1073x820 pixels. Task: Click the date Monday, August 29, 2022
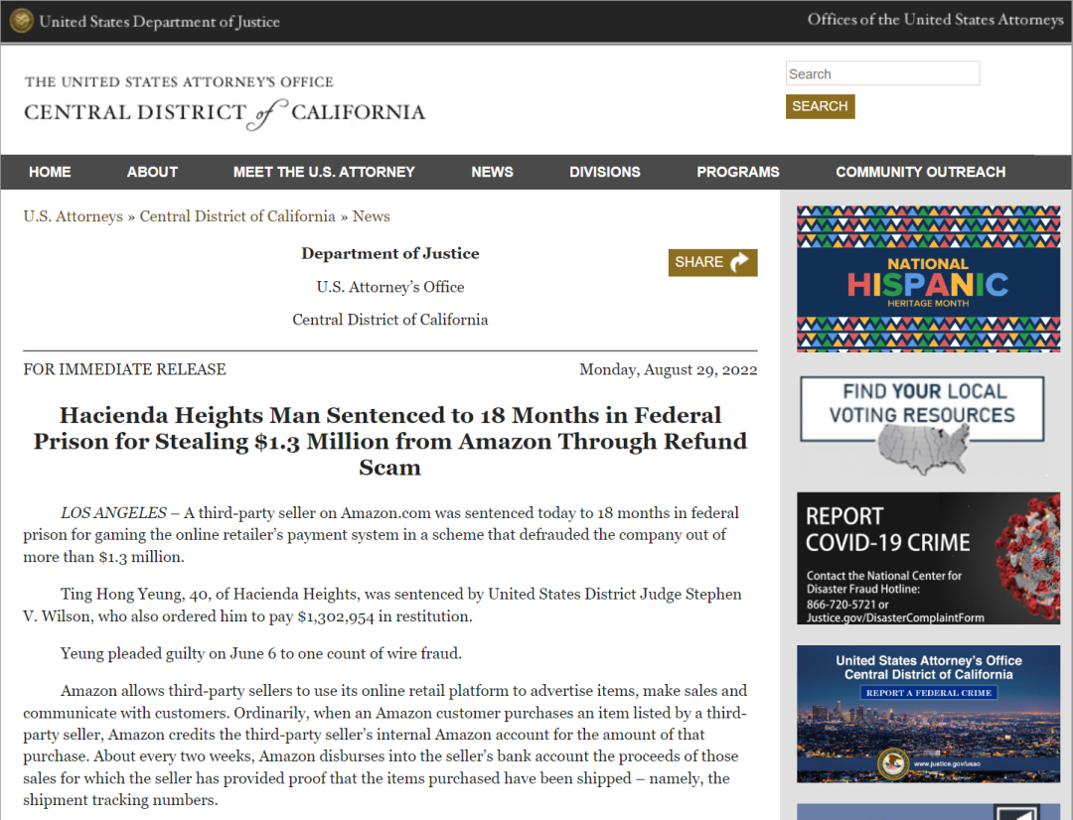pyautogui.click(x=668, y=370)
